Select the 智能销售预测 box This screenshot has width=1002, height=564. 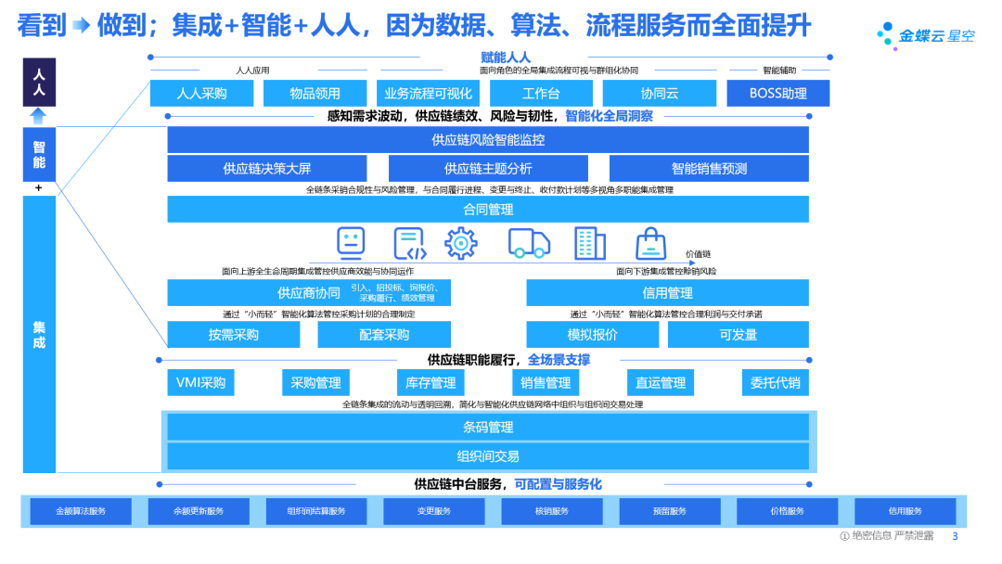[x=710, y=169]
